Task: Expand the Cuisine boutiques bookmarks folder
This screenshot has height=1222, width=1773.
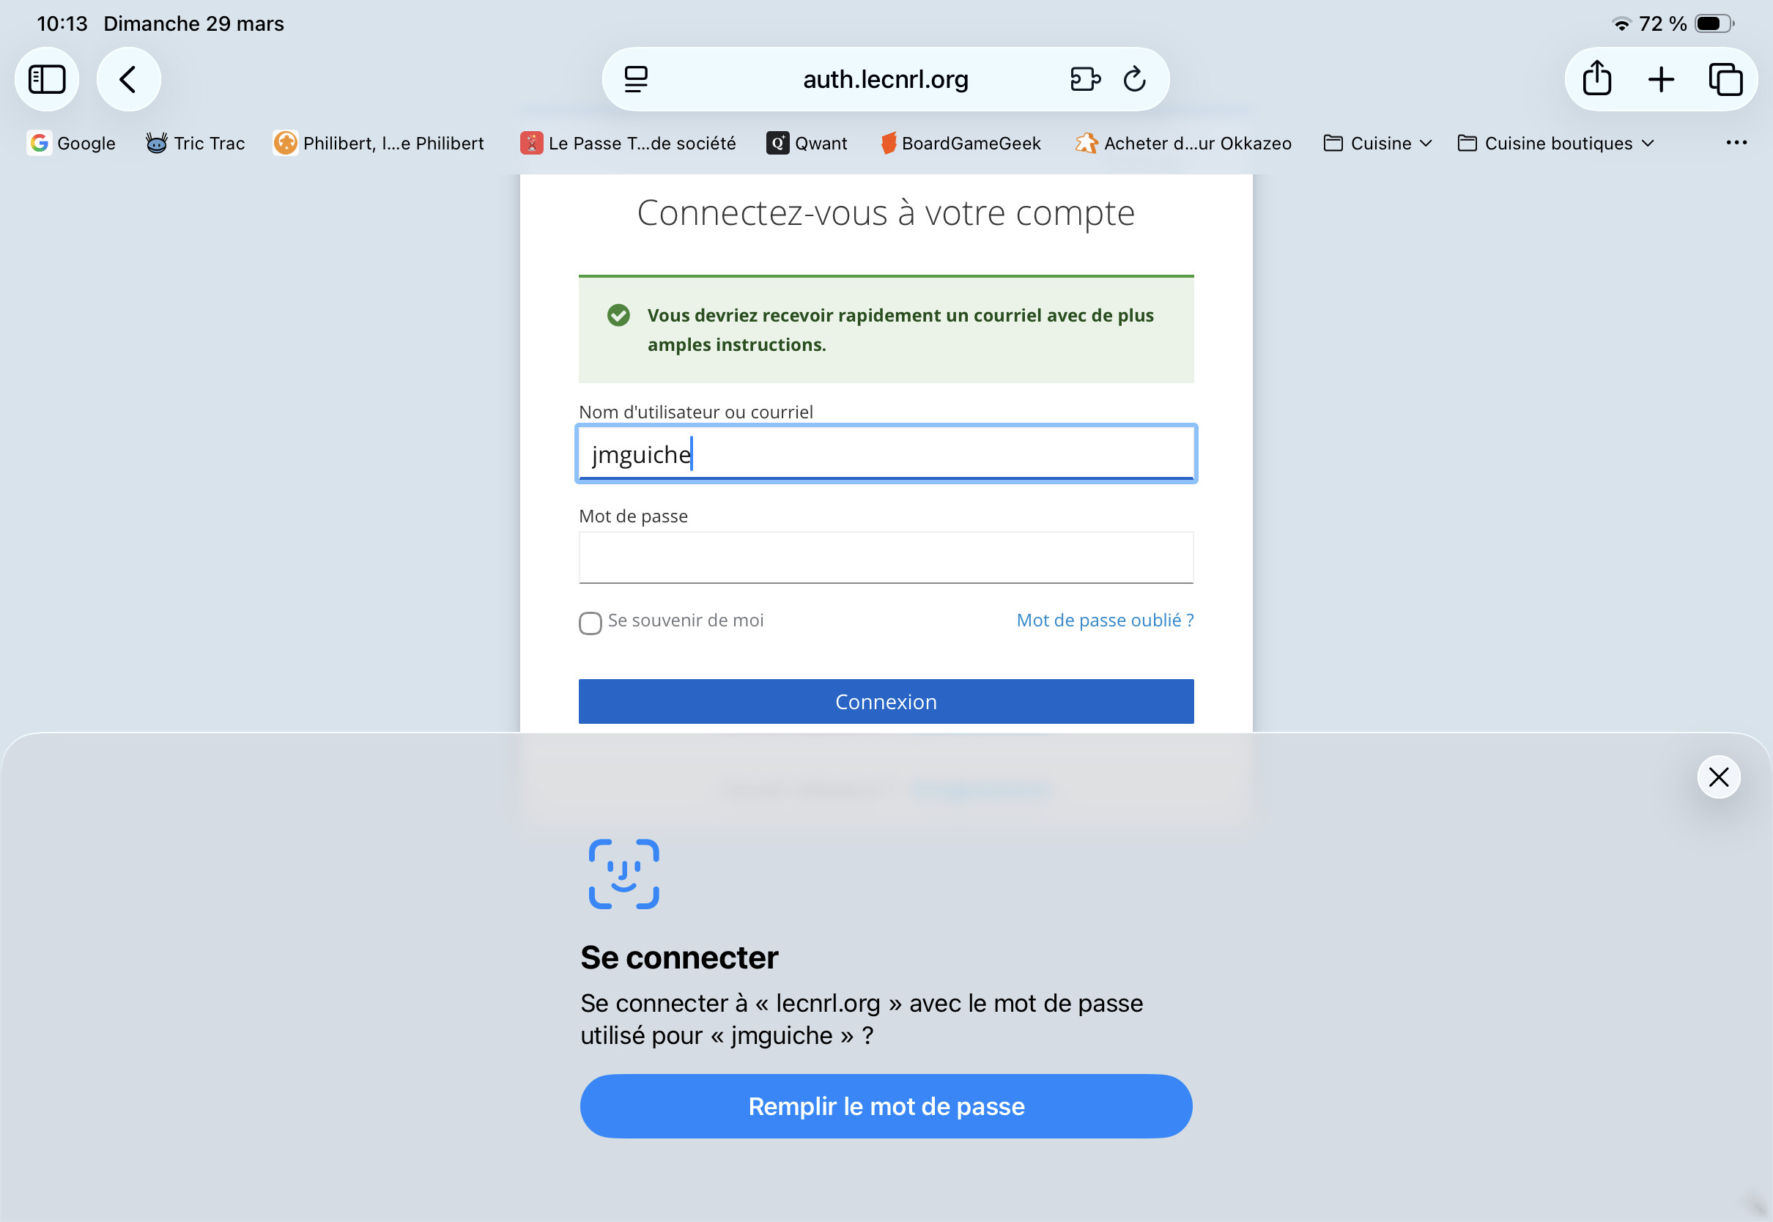Action: pyautogui.click(x=1556, y=143)
